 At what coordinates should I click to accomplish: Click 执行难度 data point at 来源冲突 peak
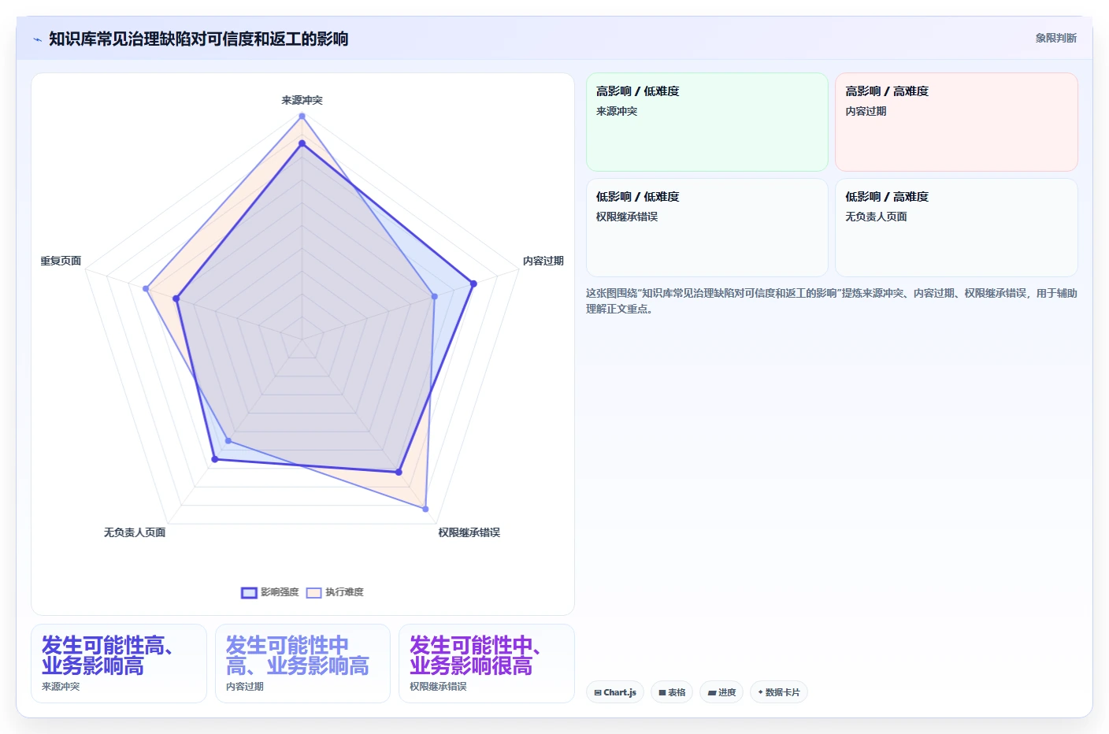coord(302,116)
